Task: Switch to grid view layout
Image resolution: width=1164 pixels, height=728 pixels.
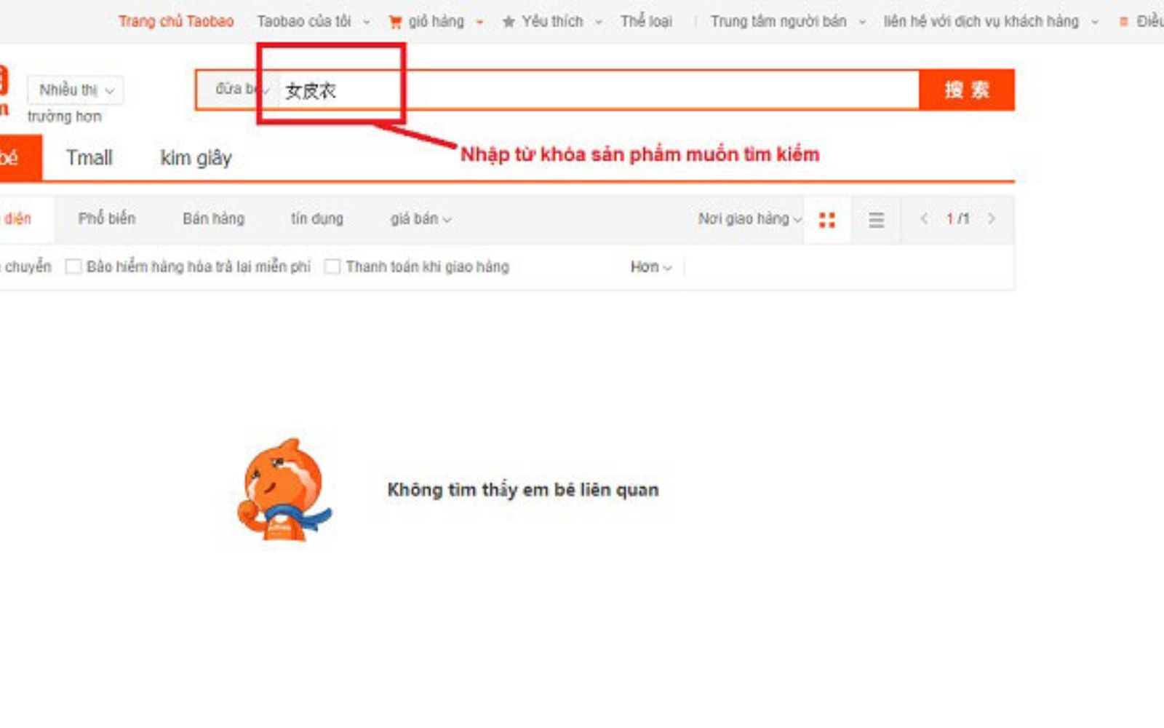Action: [827, 220]
